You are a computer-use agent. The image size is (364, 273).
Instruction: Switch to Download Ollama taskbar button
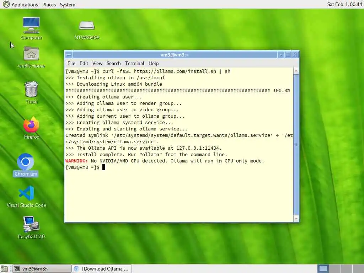click(x=102, y=269)
